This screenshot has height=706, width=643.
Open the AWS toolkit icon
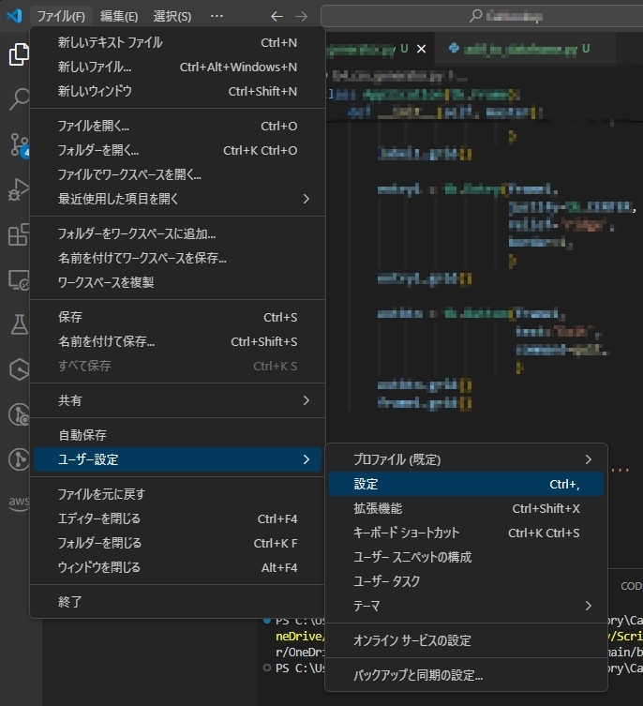18,503
